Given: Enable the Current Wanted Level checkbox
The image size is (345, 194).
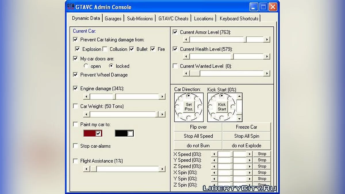Looking at the screenshot, I should (x=175, y=66).
